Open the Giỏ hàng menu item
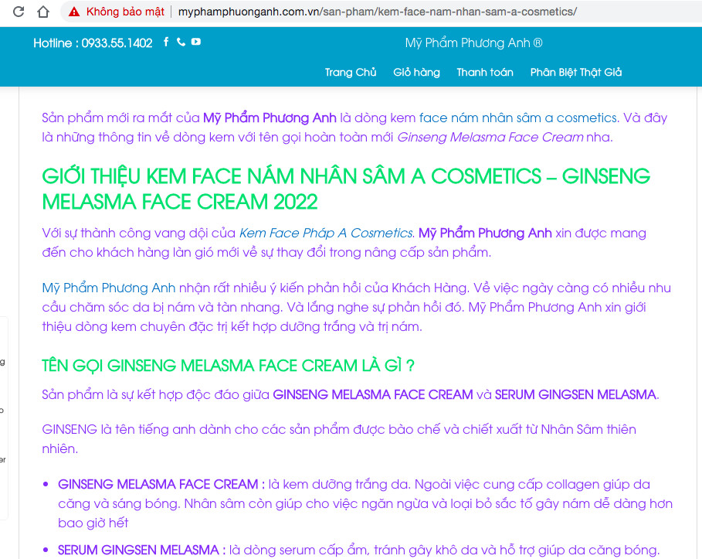Image resolution: width=702 pixels, height=559 pixels. point(416,72)
